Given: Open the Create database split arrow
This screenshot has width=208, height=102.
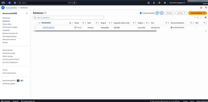Looking at the screenshot, I should point(204,13).
